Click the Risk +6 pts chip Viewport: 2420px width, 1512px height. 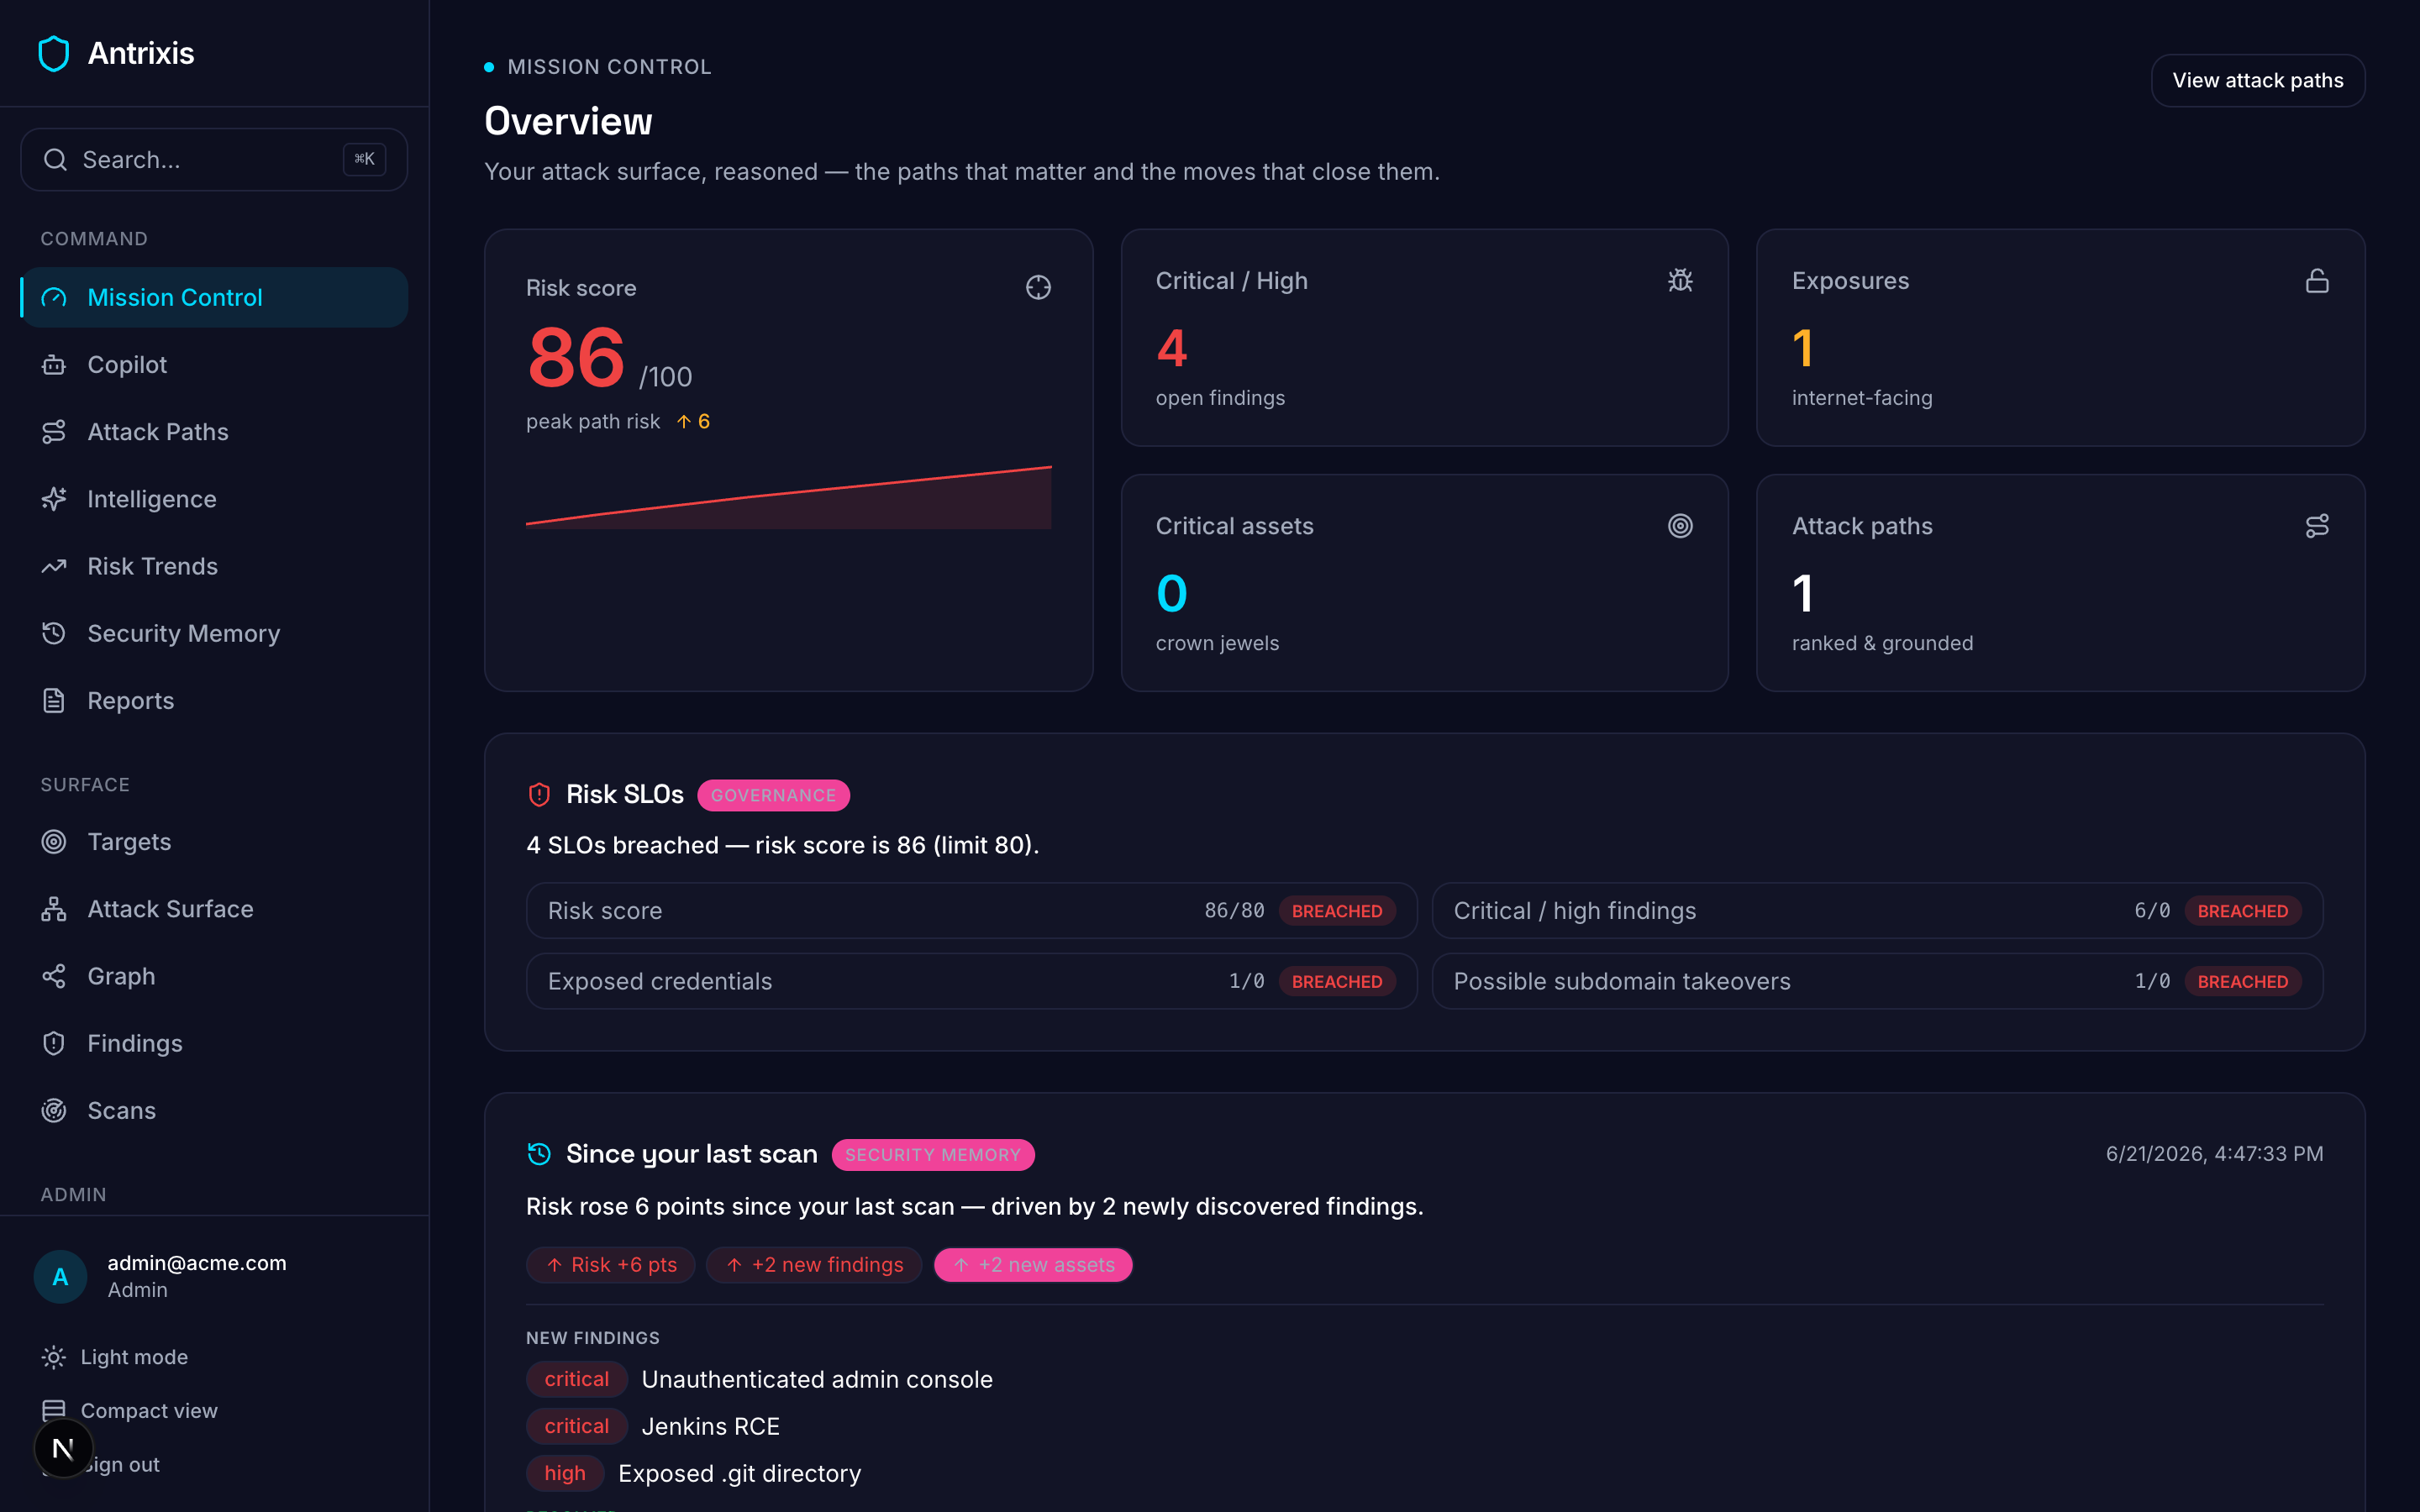[x=610, y=1265]
